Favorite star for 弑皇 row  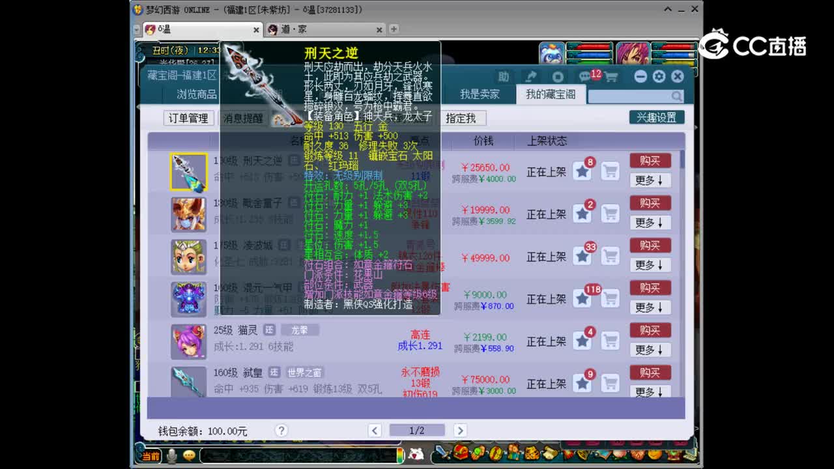tap(582, 384)
